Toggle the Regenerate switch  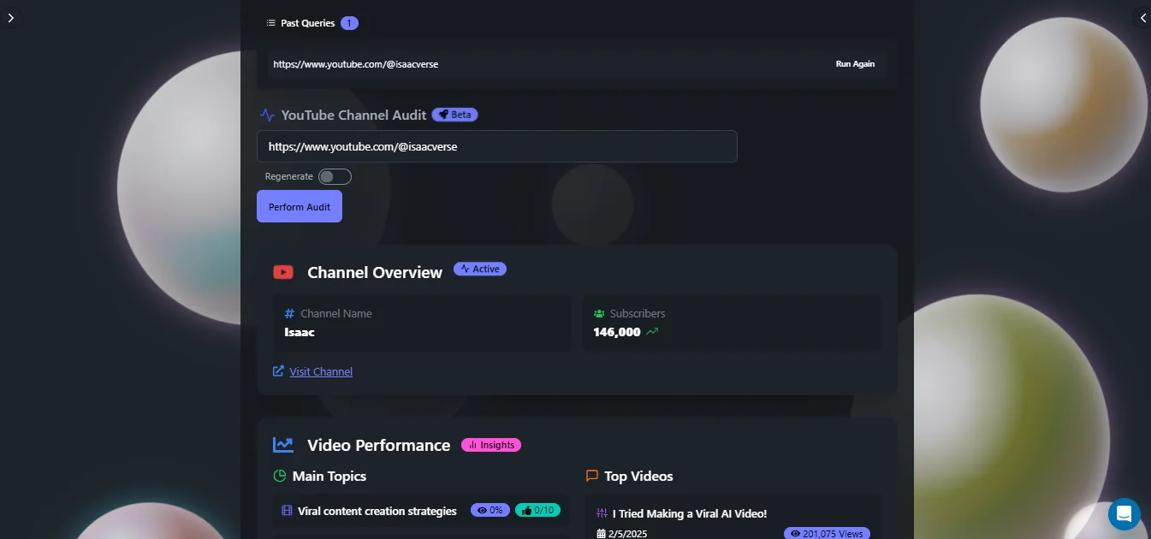coord(335,176)
